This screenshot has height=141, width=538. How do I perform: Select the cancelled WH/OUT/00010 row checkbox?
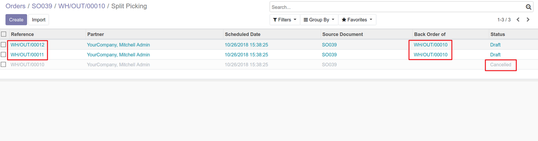click(x=4, y=65)
